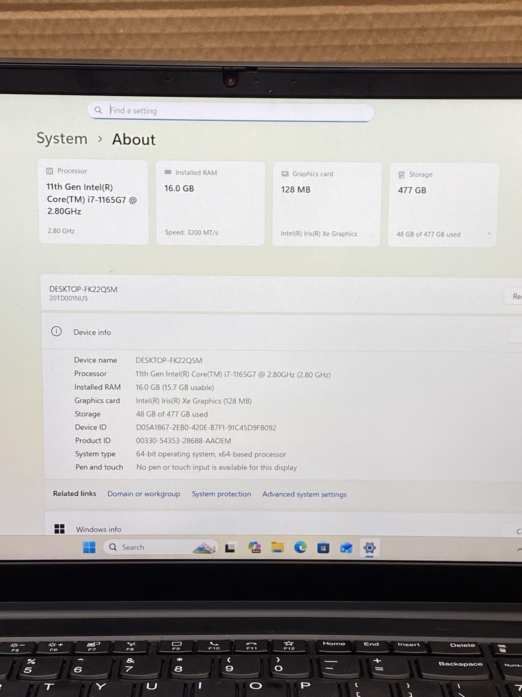
Task: Click the search highlight image in taskbar search
Action: pyautogui.click(x=204, y=548)
